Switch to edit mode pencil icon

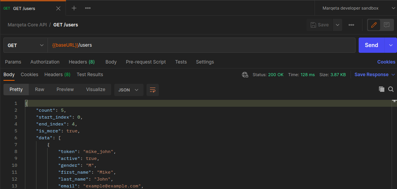[374, 25]
